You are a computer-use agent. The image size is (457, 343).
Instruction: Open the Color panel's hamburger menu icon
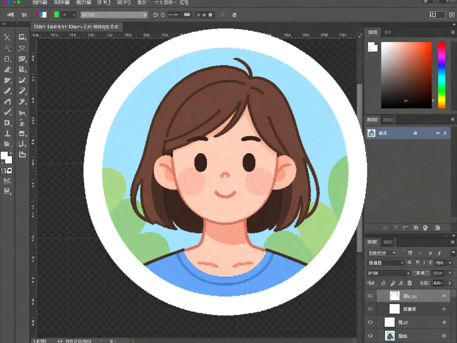pyautogui.click(x=453, y=32)
